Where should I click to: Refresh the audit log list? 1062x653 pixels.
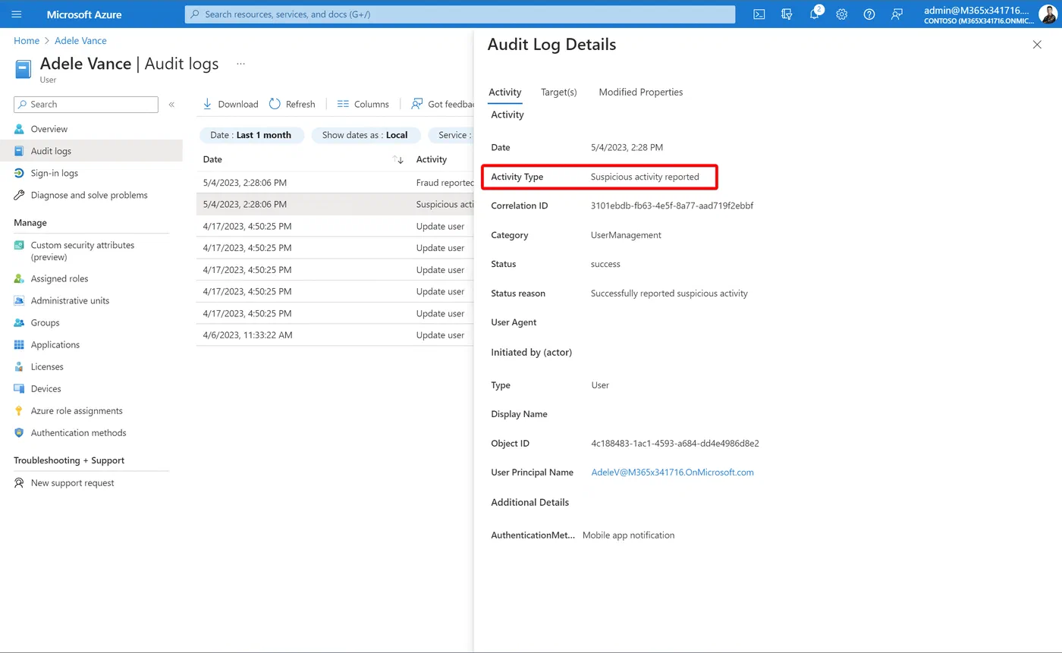292,104
